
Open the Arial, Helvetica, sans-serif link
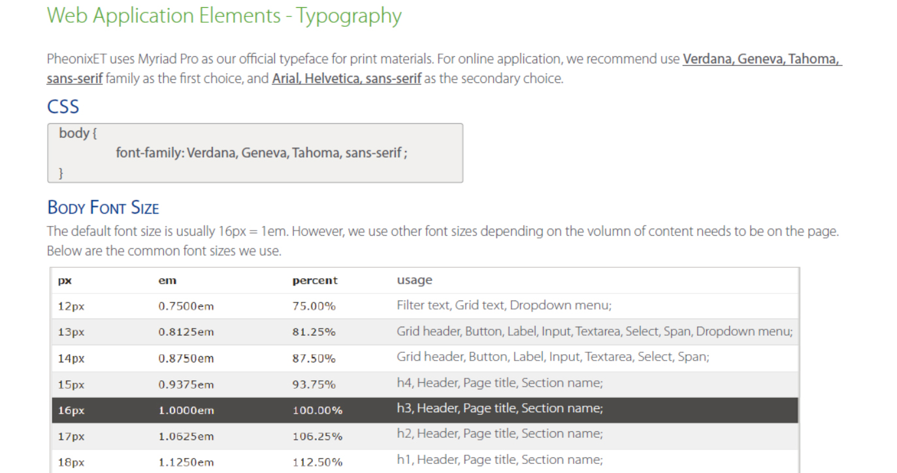pyautogui.click(x=346, y=78)
